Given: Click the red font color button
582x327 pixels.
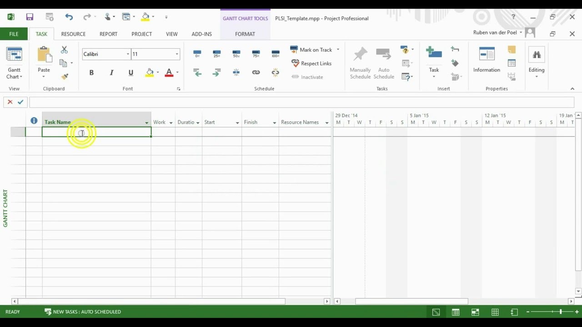Looking at the screenshot, I should point(169,73).
